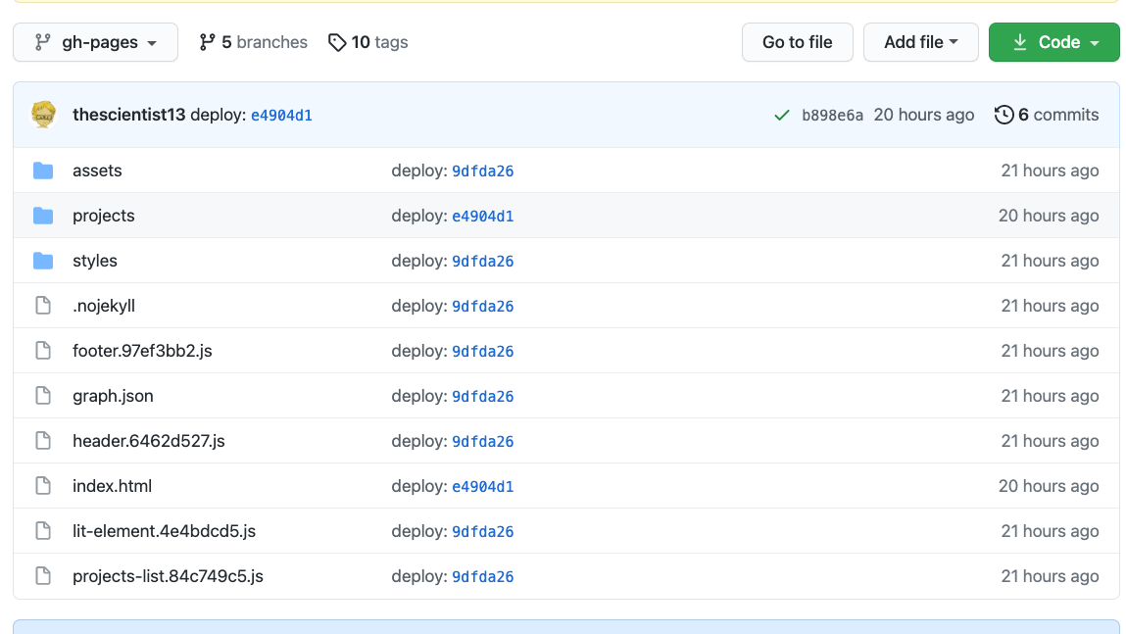The height and width of the screenshot is (634, 1126).
Task: Click commit 9dfda26 beside footer.97ef3bb2.js
Action: (x=483, y=350)
